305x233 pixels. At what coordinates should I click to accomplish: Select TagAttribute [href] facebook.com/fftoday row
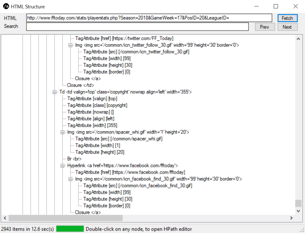coord(130,172)
